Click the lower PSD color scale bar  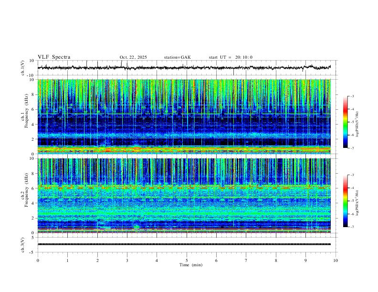[x=346, y=201]
